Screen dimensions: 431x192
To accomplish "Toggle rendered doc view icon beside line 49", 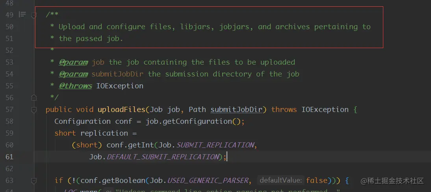I will [x=22, y=15].
